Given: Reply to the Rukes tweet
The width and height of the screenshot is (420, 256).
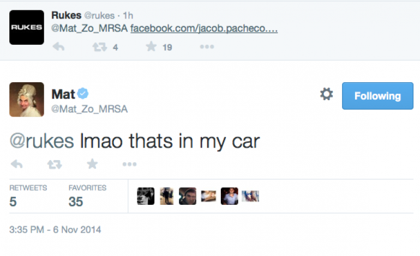Looking at the screenshot, I should 58,47.
